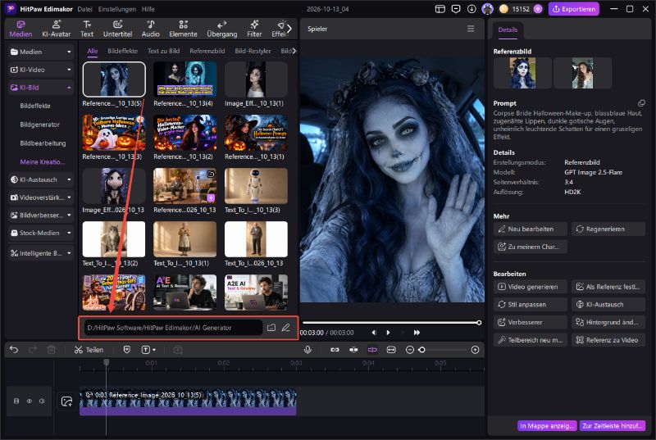656x440 pixels.
Task: Undo the last action in the timeline toolbar
Action: pos(14,350)
